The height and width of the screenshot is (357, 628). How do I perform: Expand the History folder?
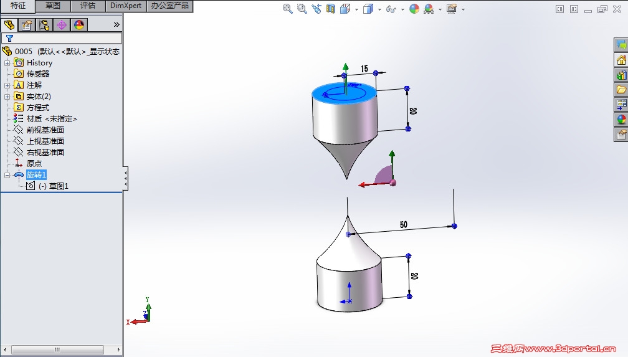(x=7, y=63)
